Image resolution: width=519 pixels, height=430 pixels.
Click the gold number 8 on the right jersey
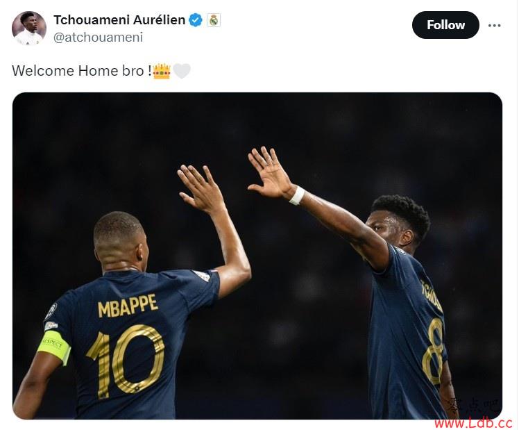[x=433, y=352]
